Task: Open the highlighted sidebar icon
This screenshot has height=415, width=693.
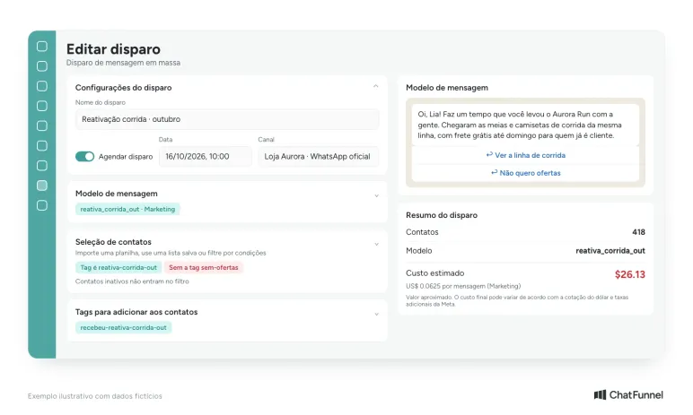Action: pyautogui.click(x=42, y=186)
